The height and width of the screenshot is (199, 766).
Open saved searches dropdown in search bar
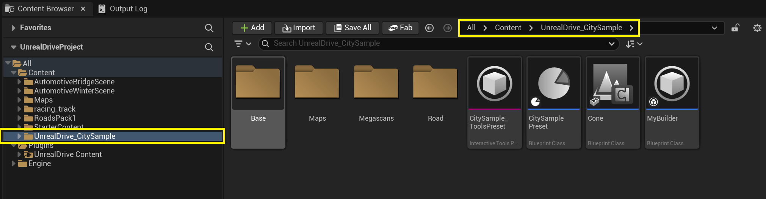(x=611, y=44)
